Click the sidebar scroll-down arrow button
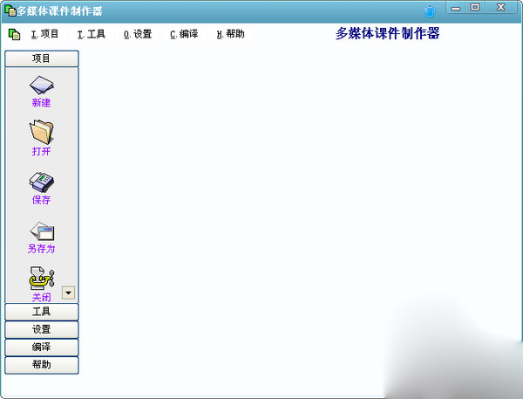Viewport: 523px width, 399px height. 69,292
